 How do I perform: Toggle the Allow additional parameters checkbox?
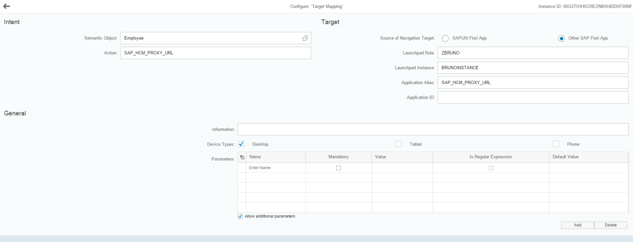(x=240, y=216)
